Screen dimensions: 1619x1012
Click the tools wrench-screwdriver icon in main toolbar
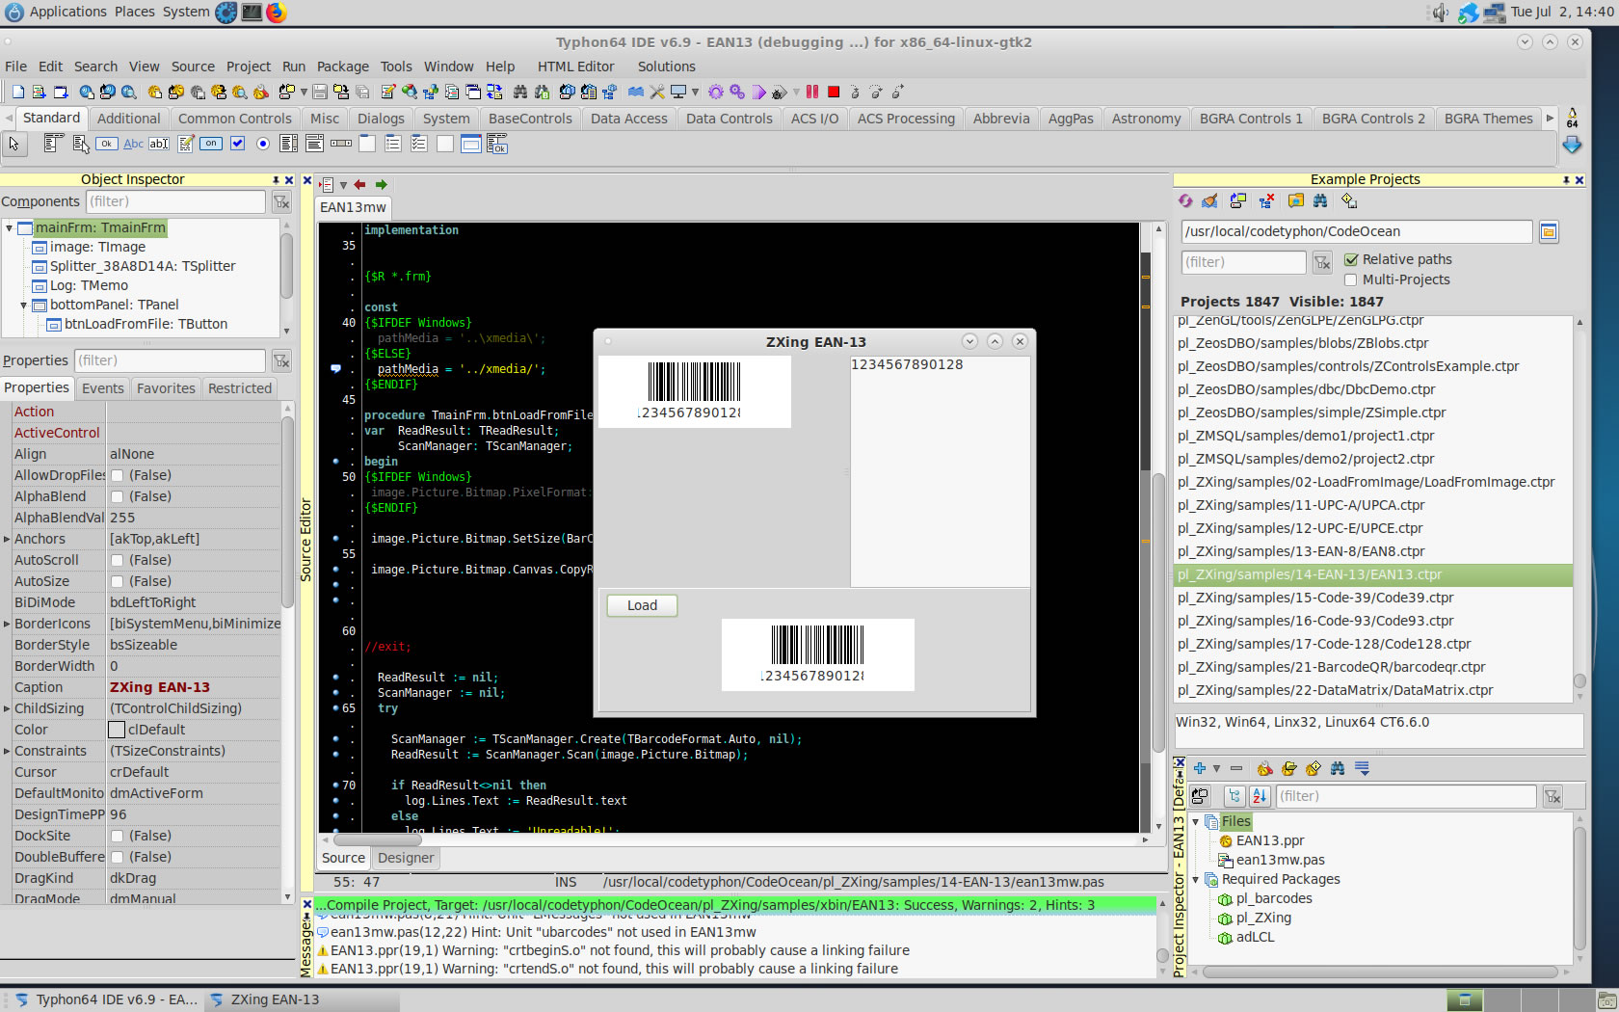657,92
